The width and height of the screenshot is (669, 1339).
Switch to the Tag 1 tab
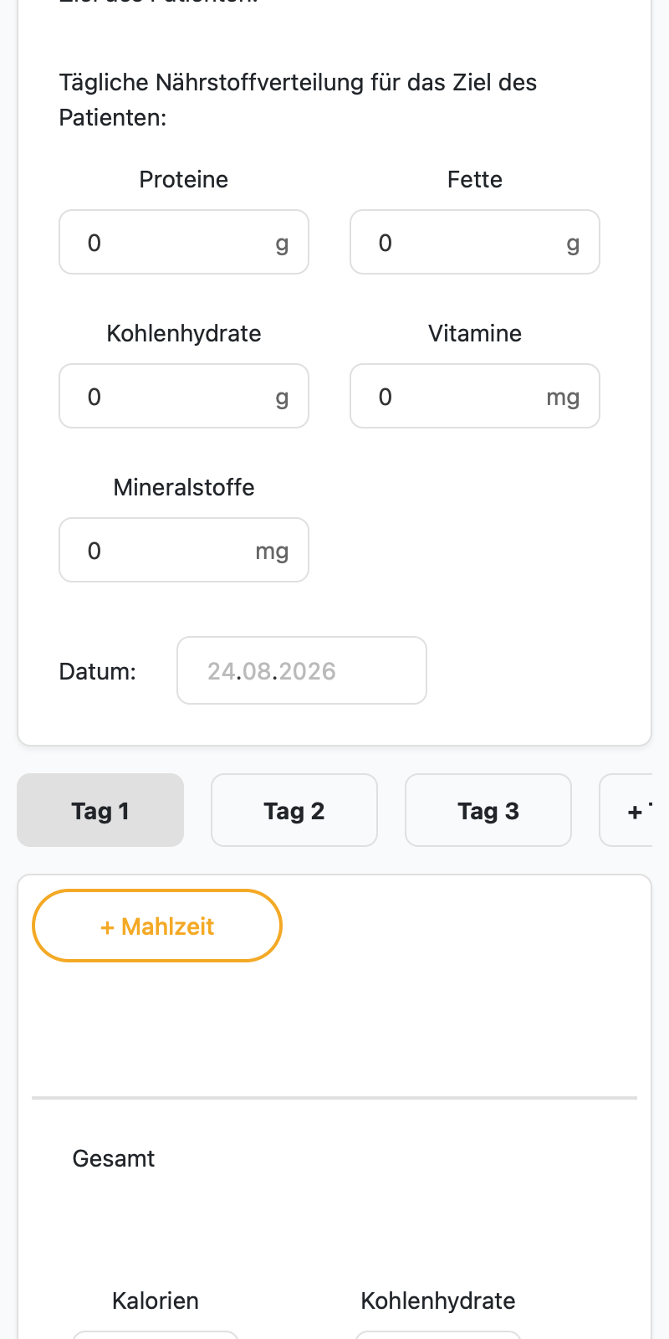coord(100,810)
